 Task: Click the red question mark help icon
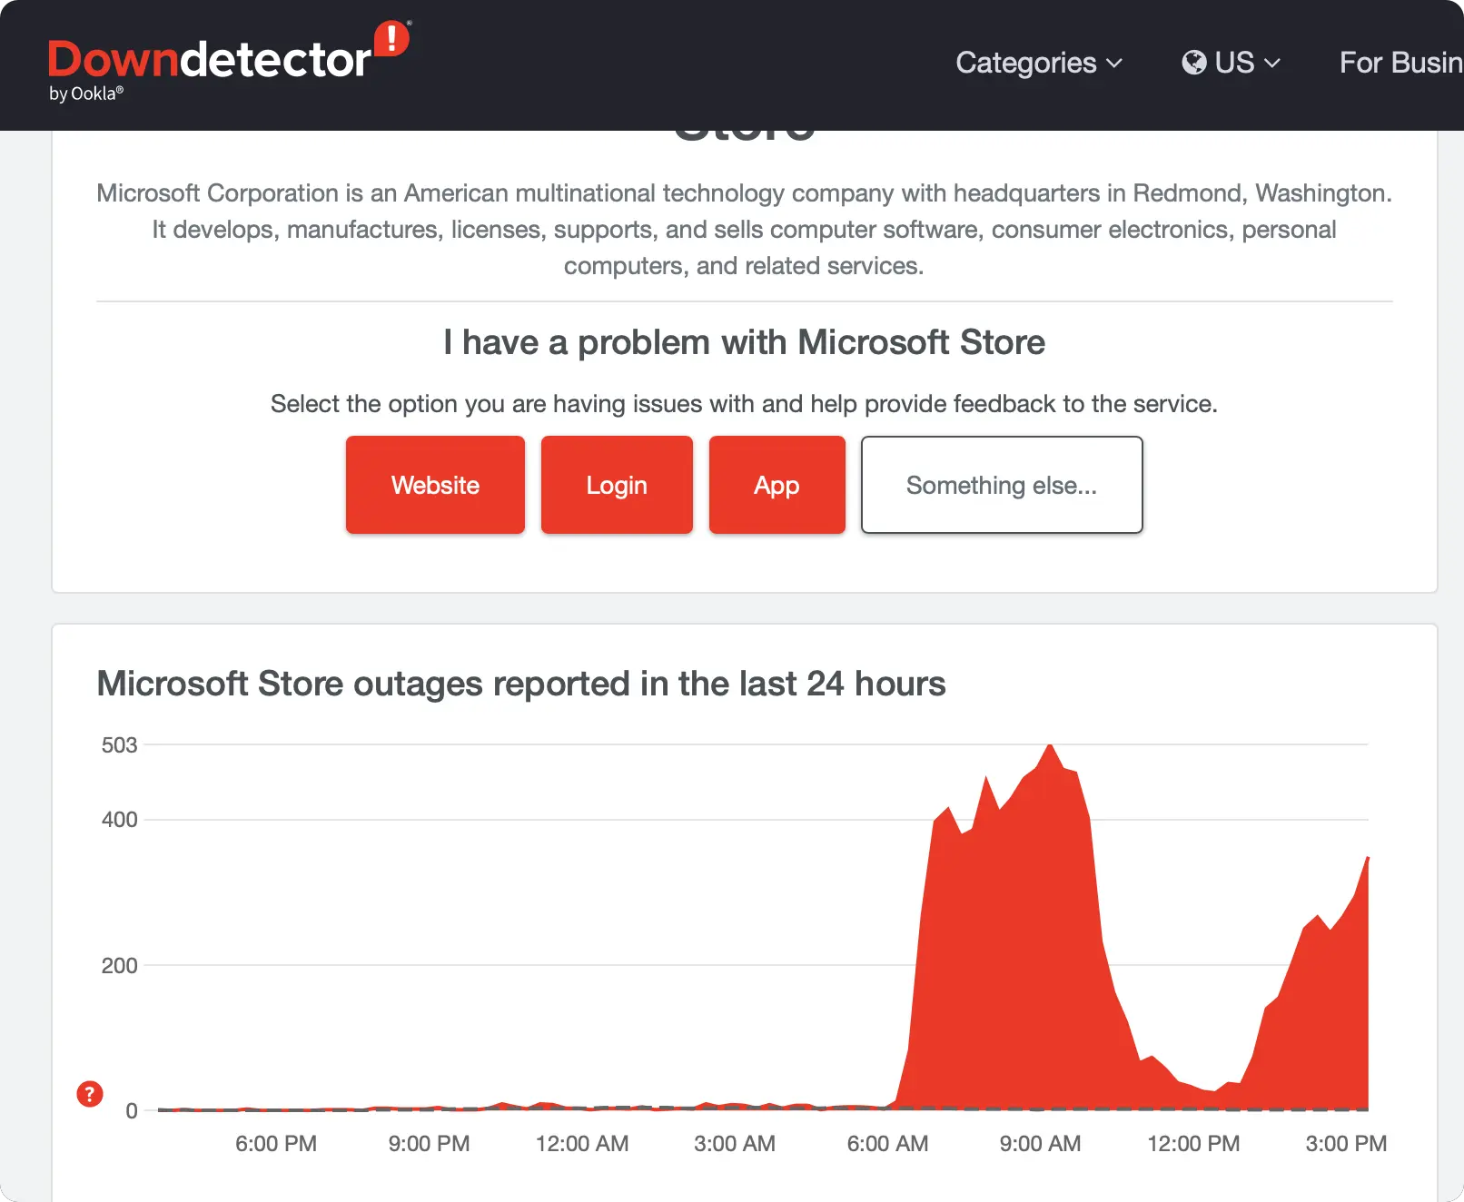[90, 1094]
